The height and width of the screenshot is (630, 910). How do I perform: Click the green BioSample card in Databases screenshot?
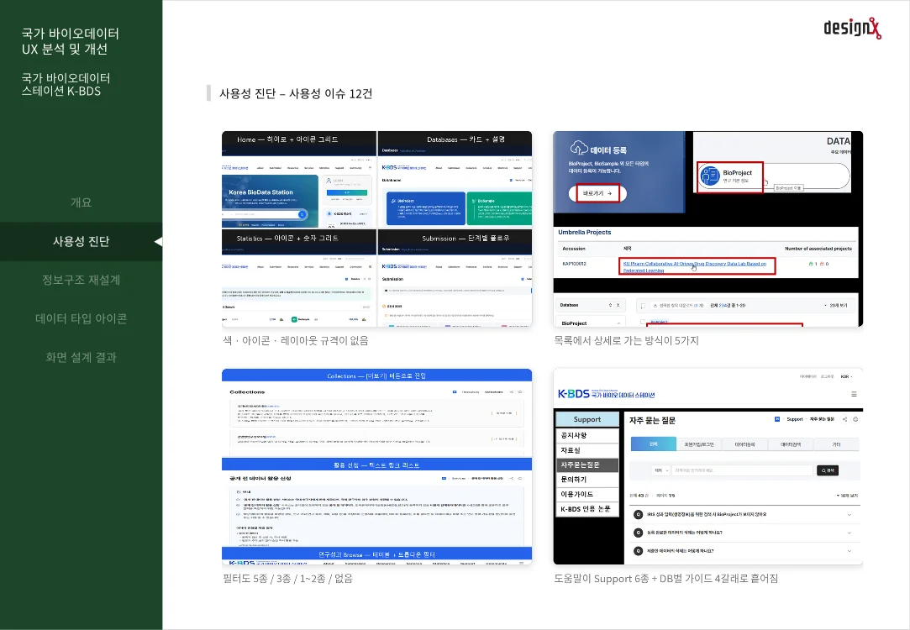tap(500, 208)
